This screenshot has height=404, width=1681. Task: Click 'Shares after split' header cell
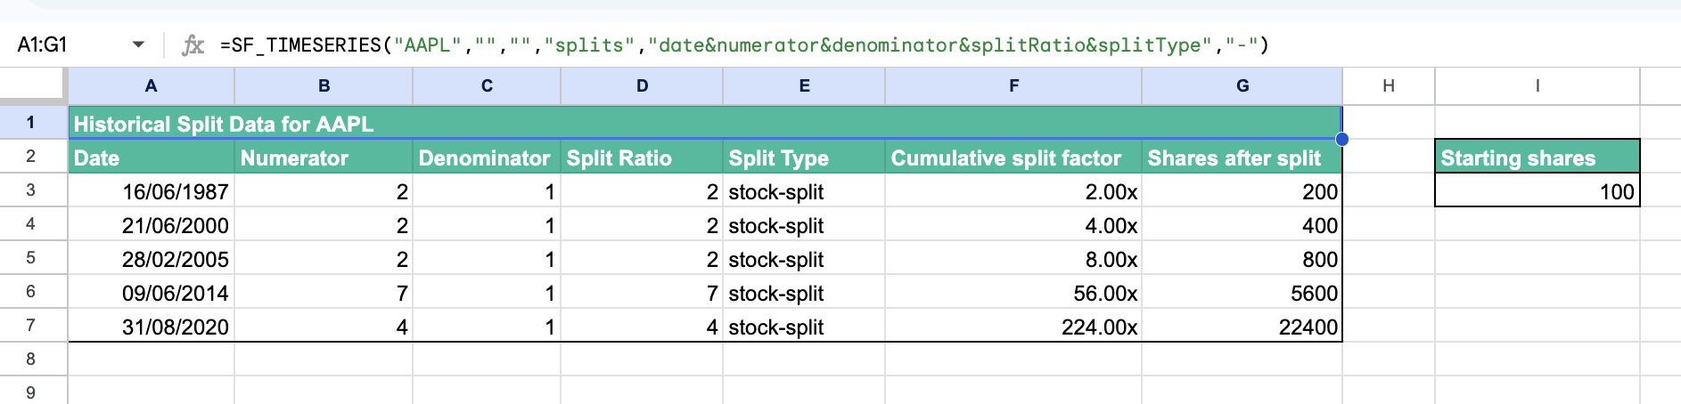[1242, 158]
